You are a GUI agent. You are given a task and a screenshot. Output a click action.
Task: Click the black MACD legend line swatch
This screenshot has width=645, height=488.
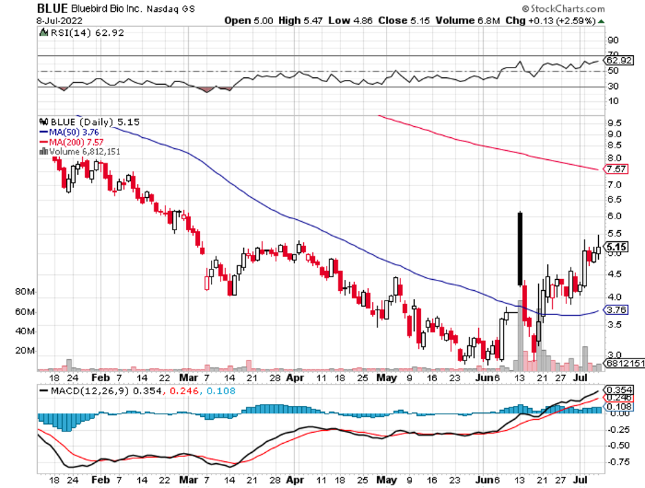coord(43,391)
